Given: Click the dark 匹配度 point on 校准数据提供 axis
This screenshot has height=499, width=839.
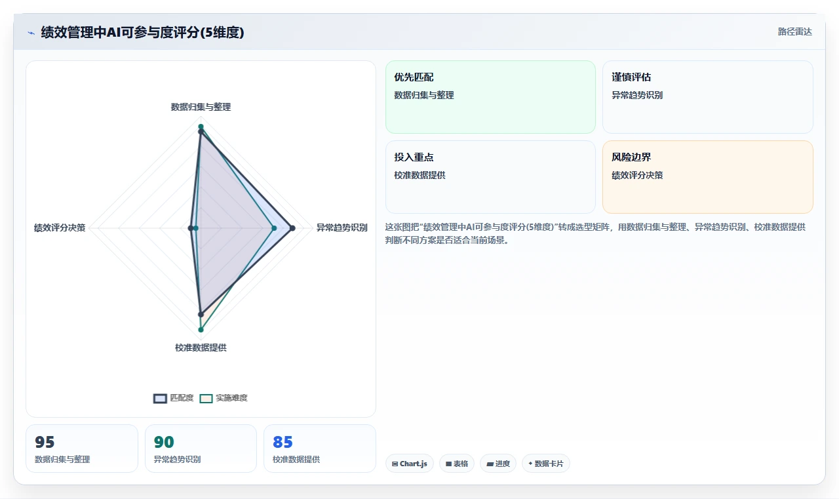Looking at the screenshot, I should tap(201, 314).
